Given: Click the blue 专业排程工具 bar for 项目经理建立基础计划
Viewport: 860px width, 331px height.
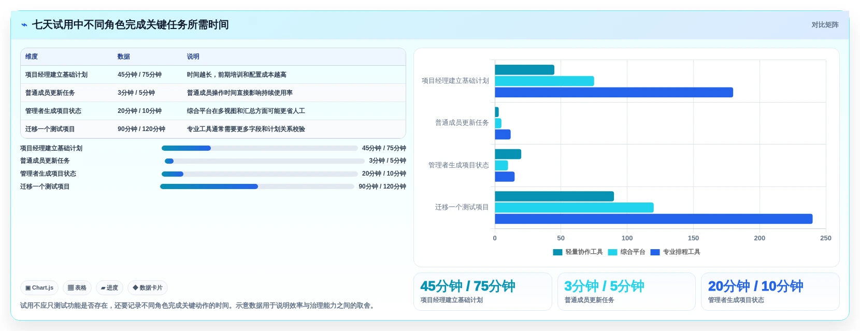Looking at the screenshot, I should (614, 92).
